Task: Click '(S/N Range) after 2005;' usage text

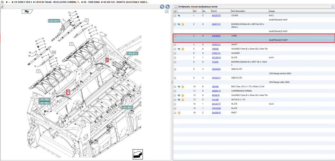Action: click(279, 82)
